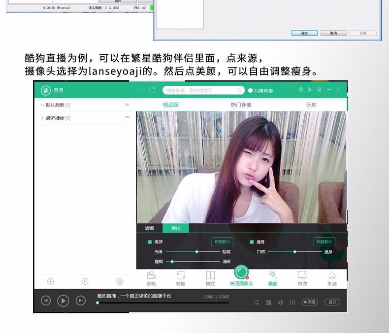Image resolution: width=389 pixels, height=333 pixels.
Task: Click the K icon under the playlist
Action: (x=85, y=282)
